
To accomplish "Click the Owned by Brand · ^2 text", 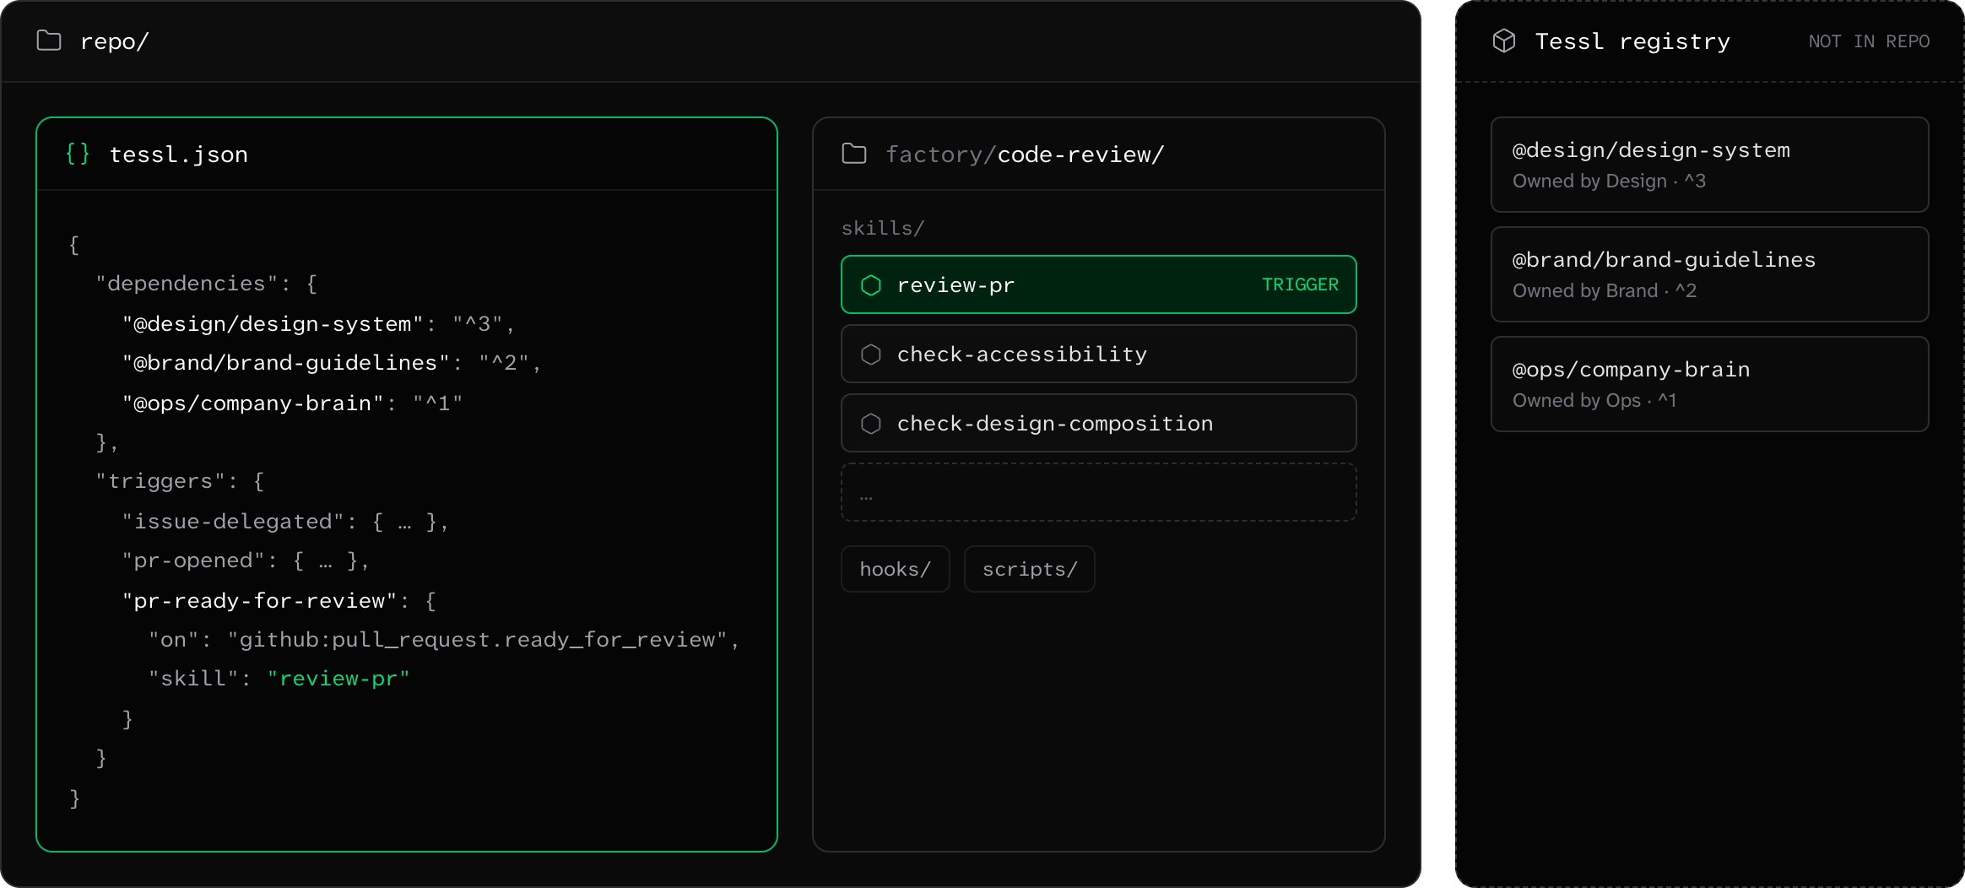I will point(1605,290).
